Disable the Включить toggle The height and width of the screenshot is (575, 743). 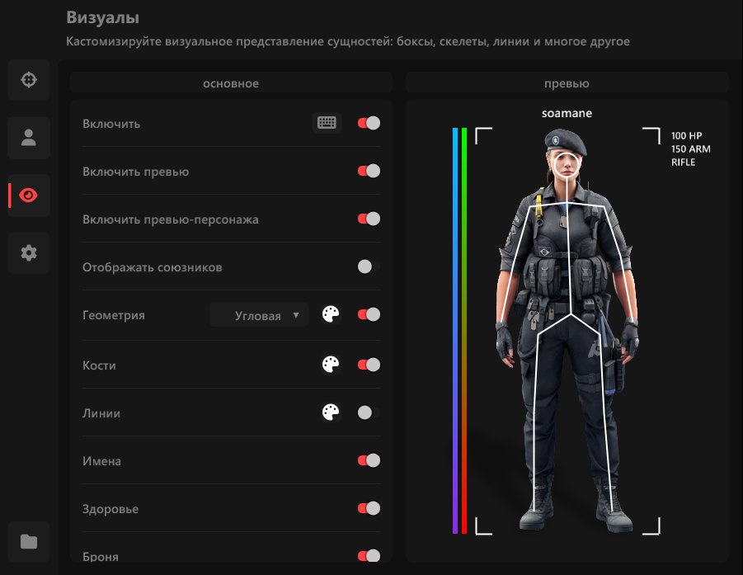[368, 123]
